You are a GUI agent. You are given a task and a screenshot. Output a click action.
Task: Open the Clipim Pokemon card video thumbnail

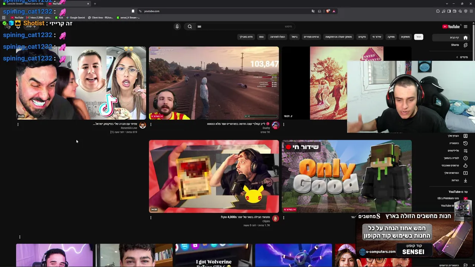point(214,176)
